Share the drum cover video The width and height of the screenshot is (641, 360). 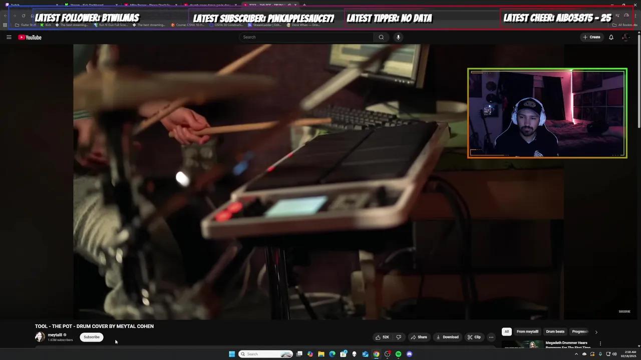(x=419, y=337)
